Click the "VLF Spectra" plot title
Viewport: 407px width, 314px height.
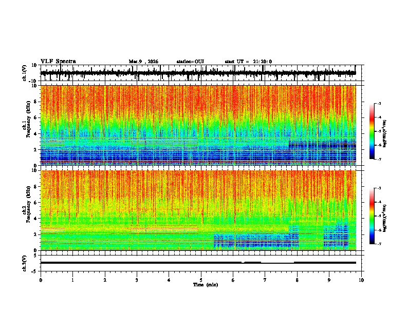(58, 62)
